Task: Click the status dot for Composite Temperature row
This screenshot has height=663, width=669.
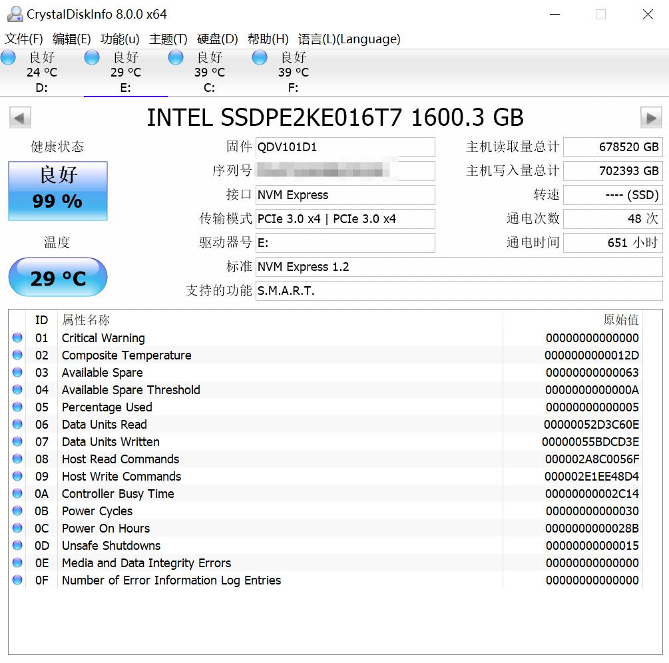Action: click(x=17, y=354)
